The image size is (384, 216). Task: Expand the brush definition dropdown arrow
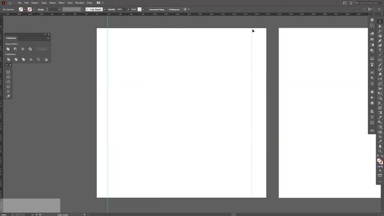105,10
